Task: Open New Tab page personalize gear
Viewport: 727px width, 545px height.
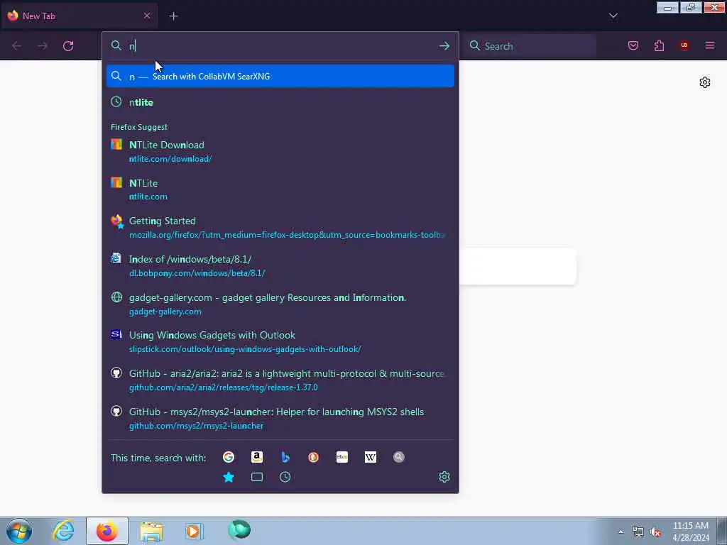Action: click(x=705, y=82)
